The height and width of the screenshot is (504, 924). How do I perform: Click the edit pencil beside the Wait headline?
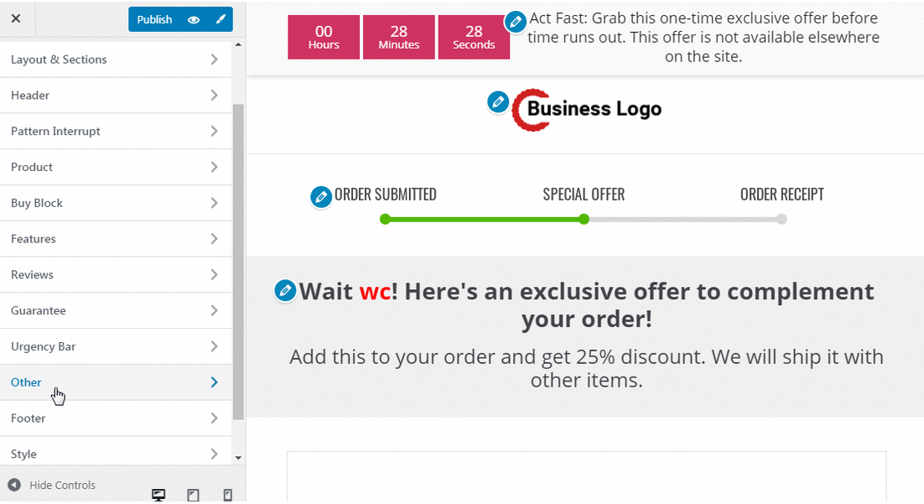[285, 291]
